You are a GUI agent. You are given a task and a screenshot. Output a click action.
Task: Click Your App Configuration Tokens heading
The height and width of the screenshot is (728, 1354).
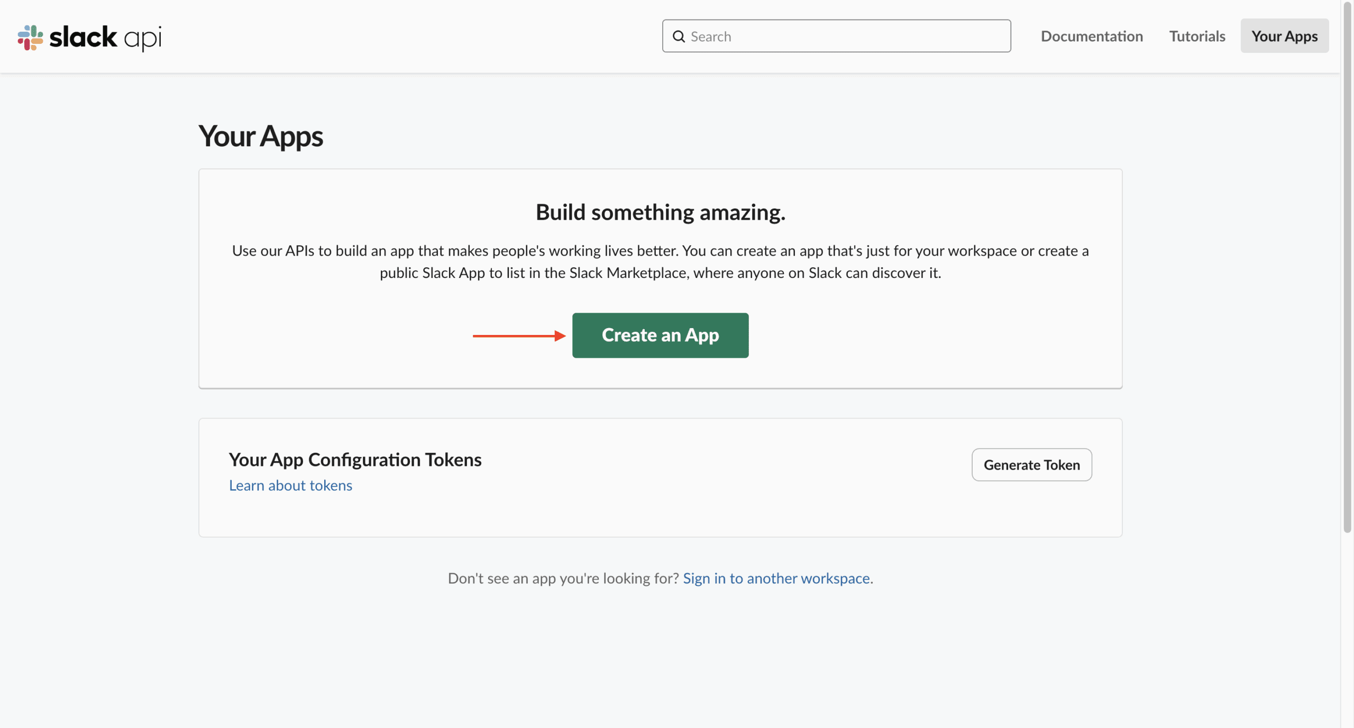coord(355,460)
